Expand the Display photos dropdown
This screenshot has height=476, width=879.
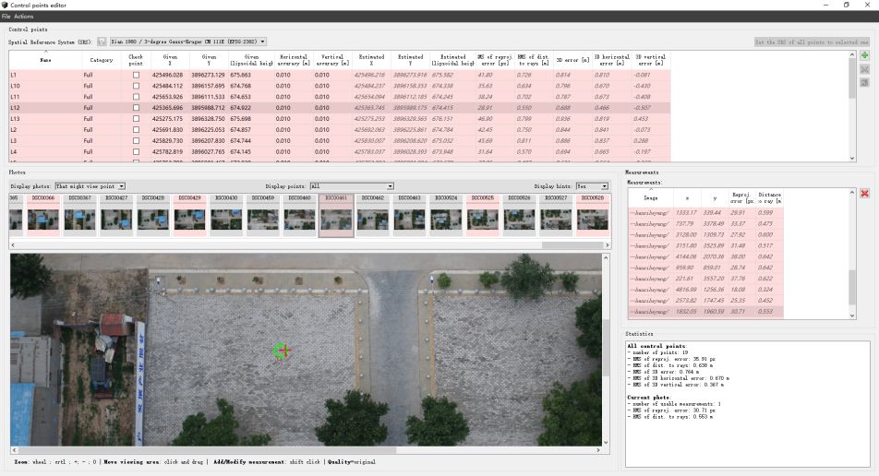tap(90, 186)
